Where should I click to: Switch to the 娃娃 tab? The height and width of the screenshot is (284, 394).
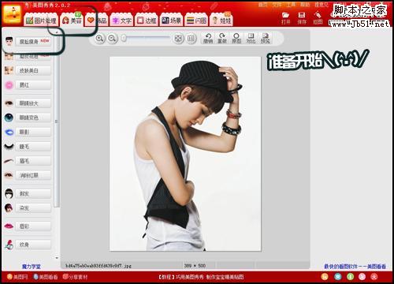click(x=221, y=21)
